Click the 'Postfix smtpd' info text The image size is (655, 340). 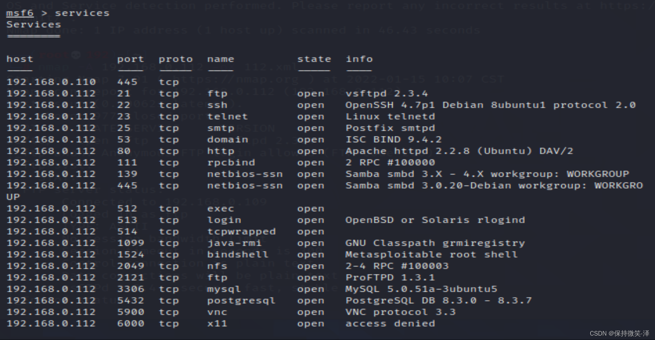[390, 128]
